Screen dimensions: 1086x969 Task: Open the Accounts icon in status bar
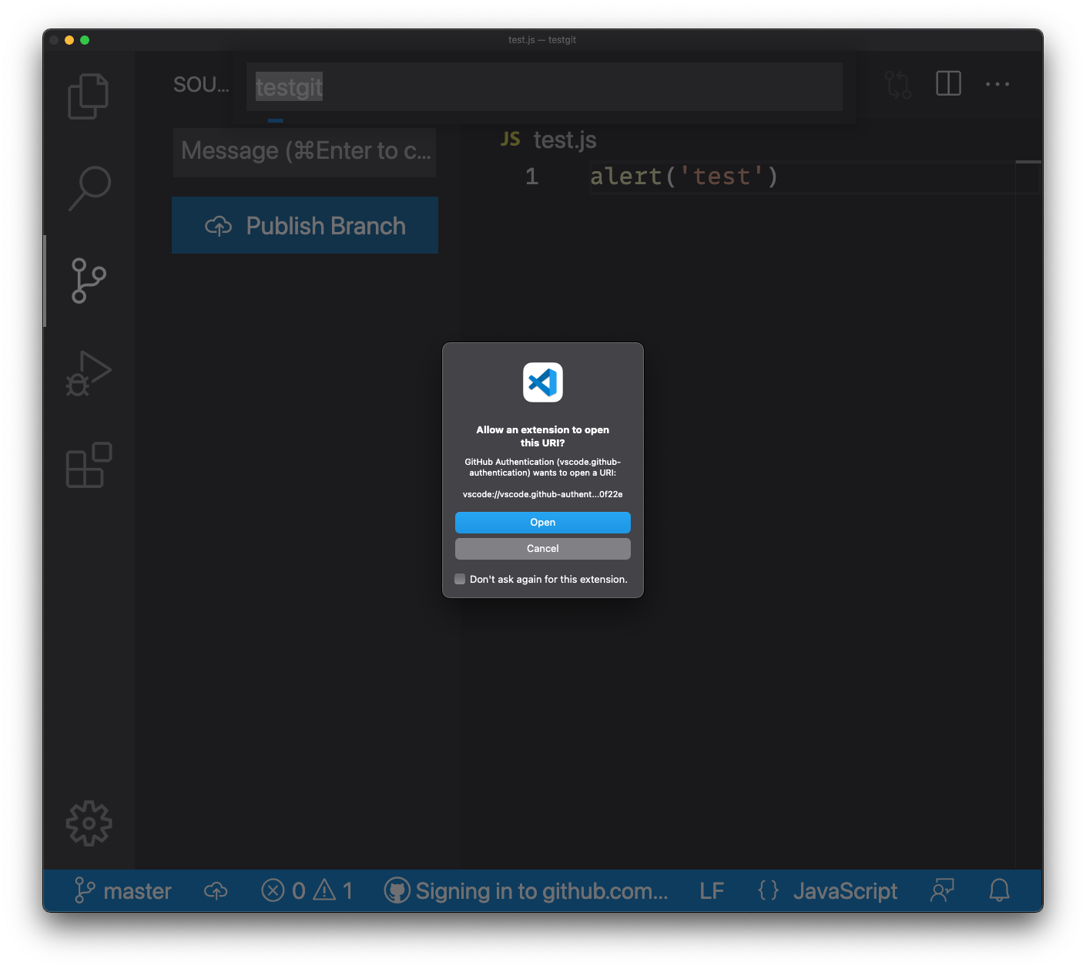(x=941, y=890)
